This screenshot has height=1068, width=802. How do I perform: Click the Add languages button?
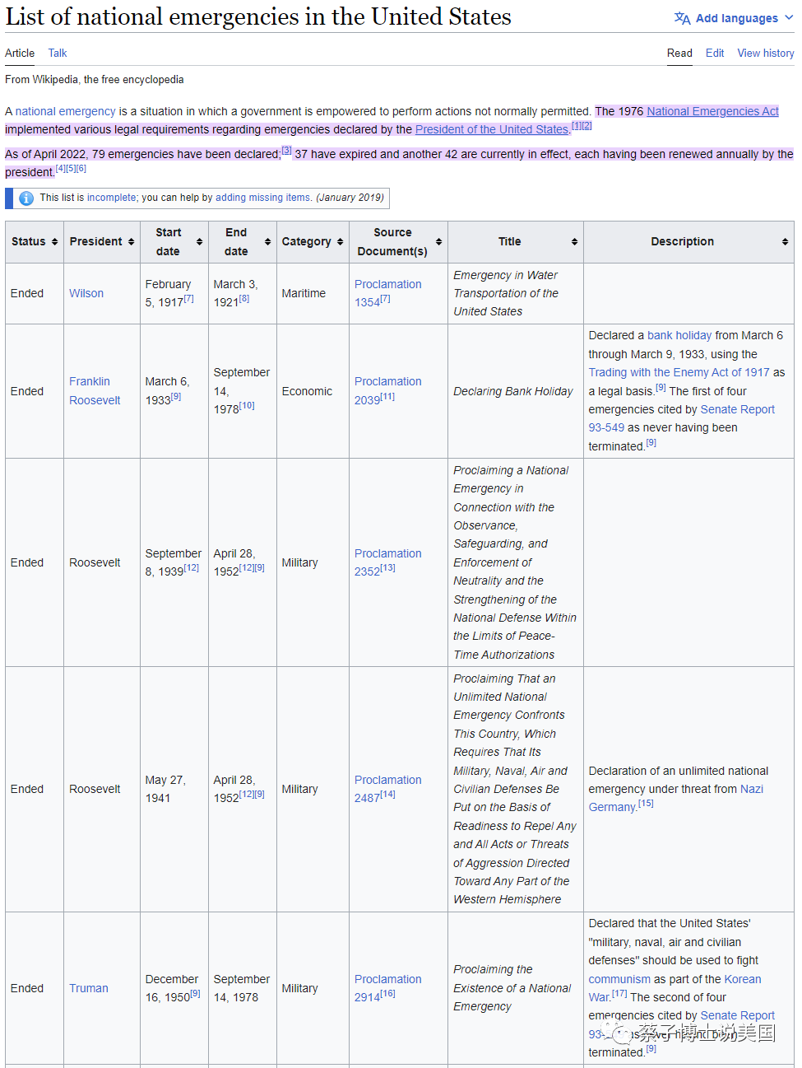tap(734, 18)
